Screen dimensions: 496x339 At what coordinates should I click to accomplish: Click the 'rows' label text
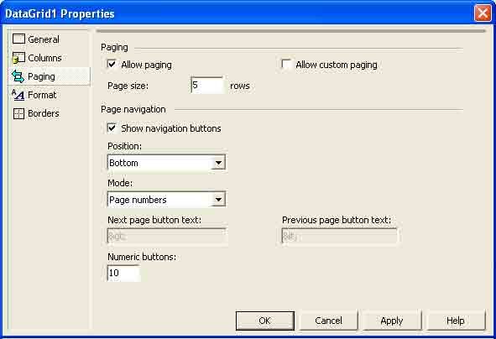[x=240, y=86]
